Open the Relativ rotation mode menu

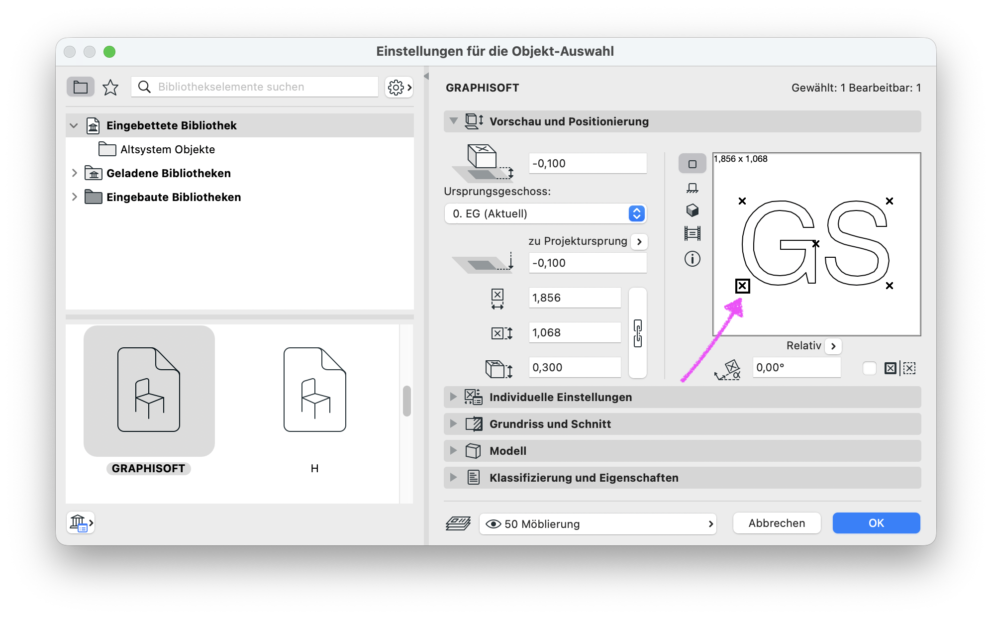pos(833,346)
